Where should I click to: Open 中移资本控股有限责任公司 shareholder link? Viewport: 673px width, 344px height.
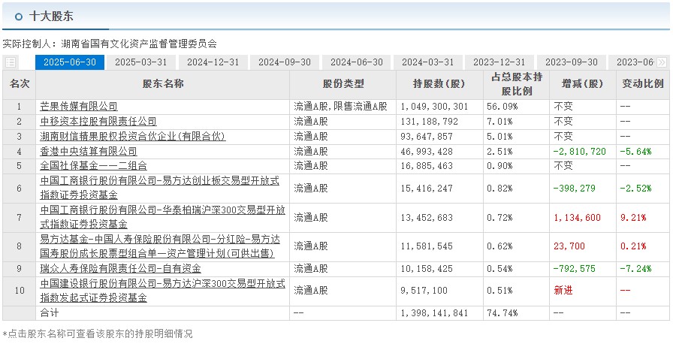[x=98, y=122]
